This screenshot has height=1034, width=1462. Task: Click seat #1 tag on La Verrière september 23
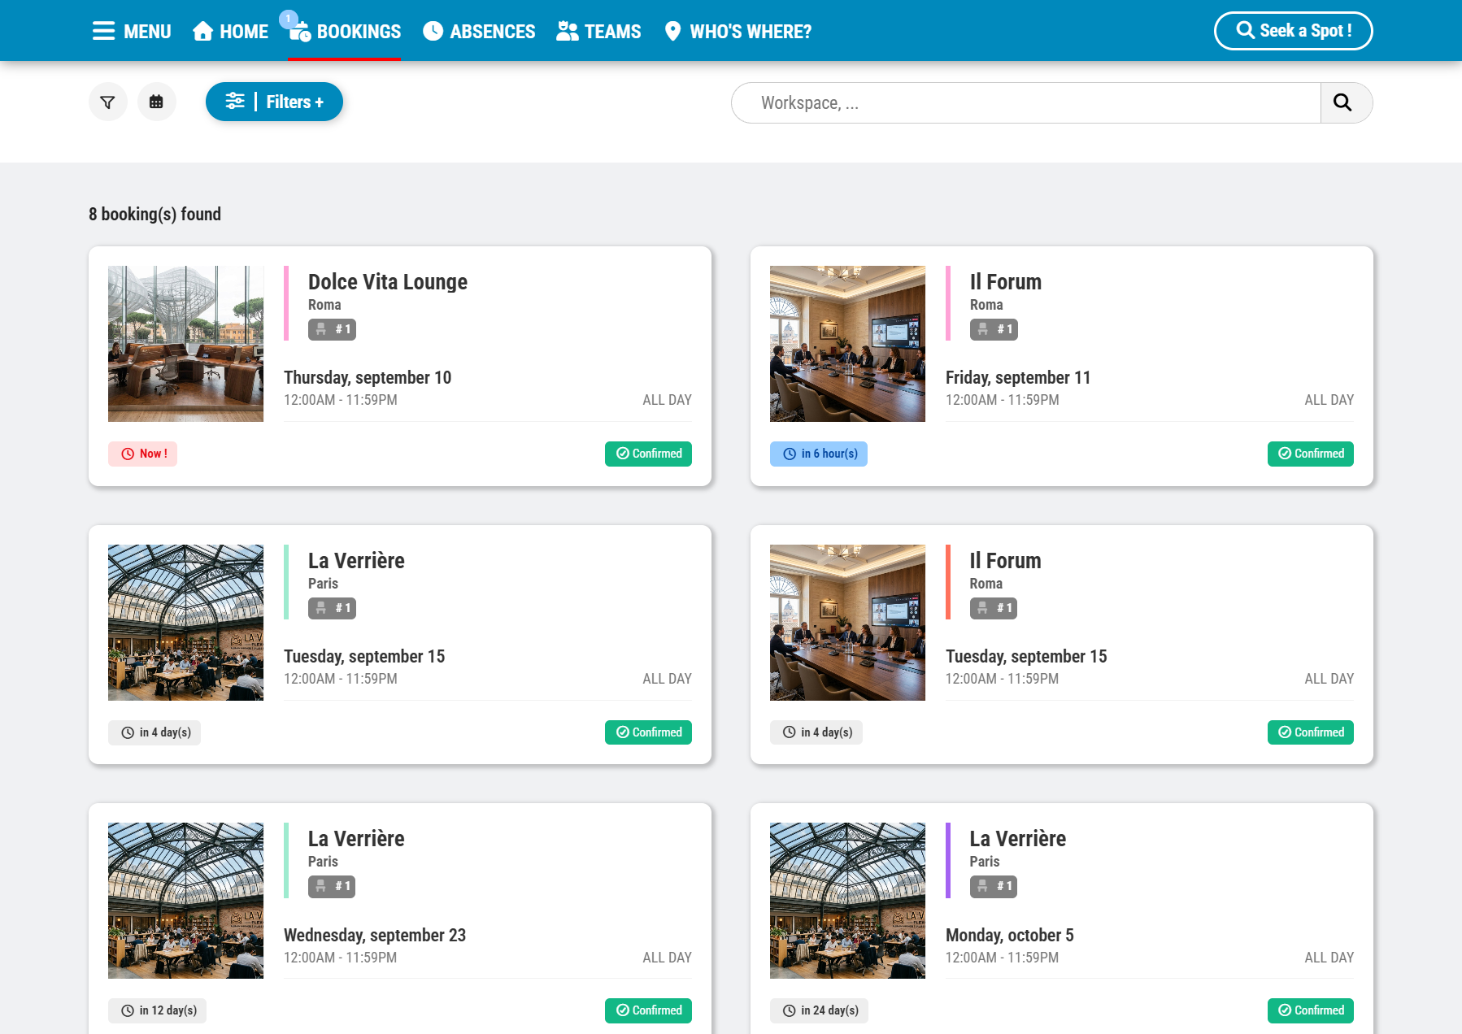(x=332, y=886)
